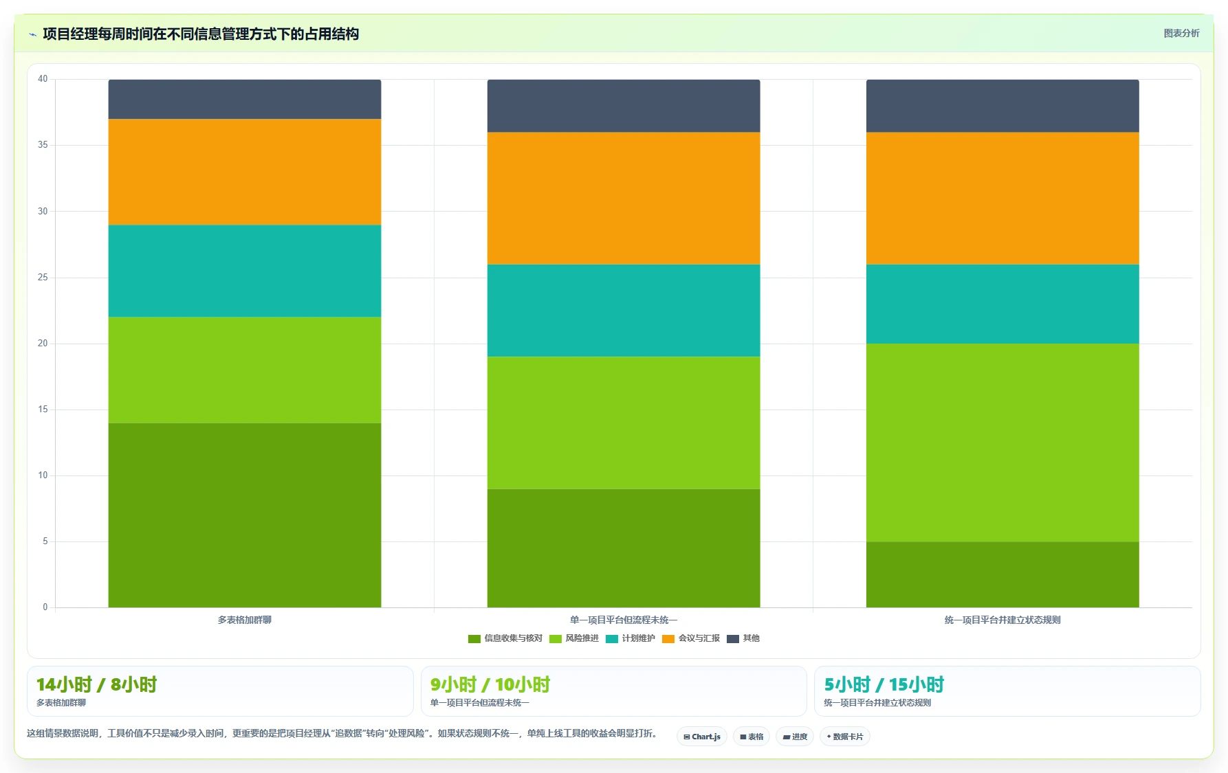Click orange segment in 统一项目平台并建立状态规则 bar
Image resolution: width=1228 pixels, height=773 pixels.
tap(1002, 199)
